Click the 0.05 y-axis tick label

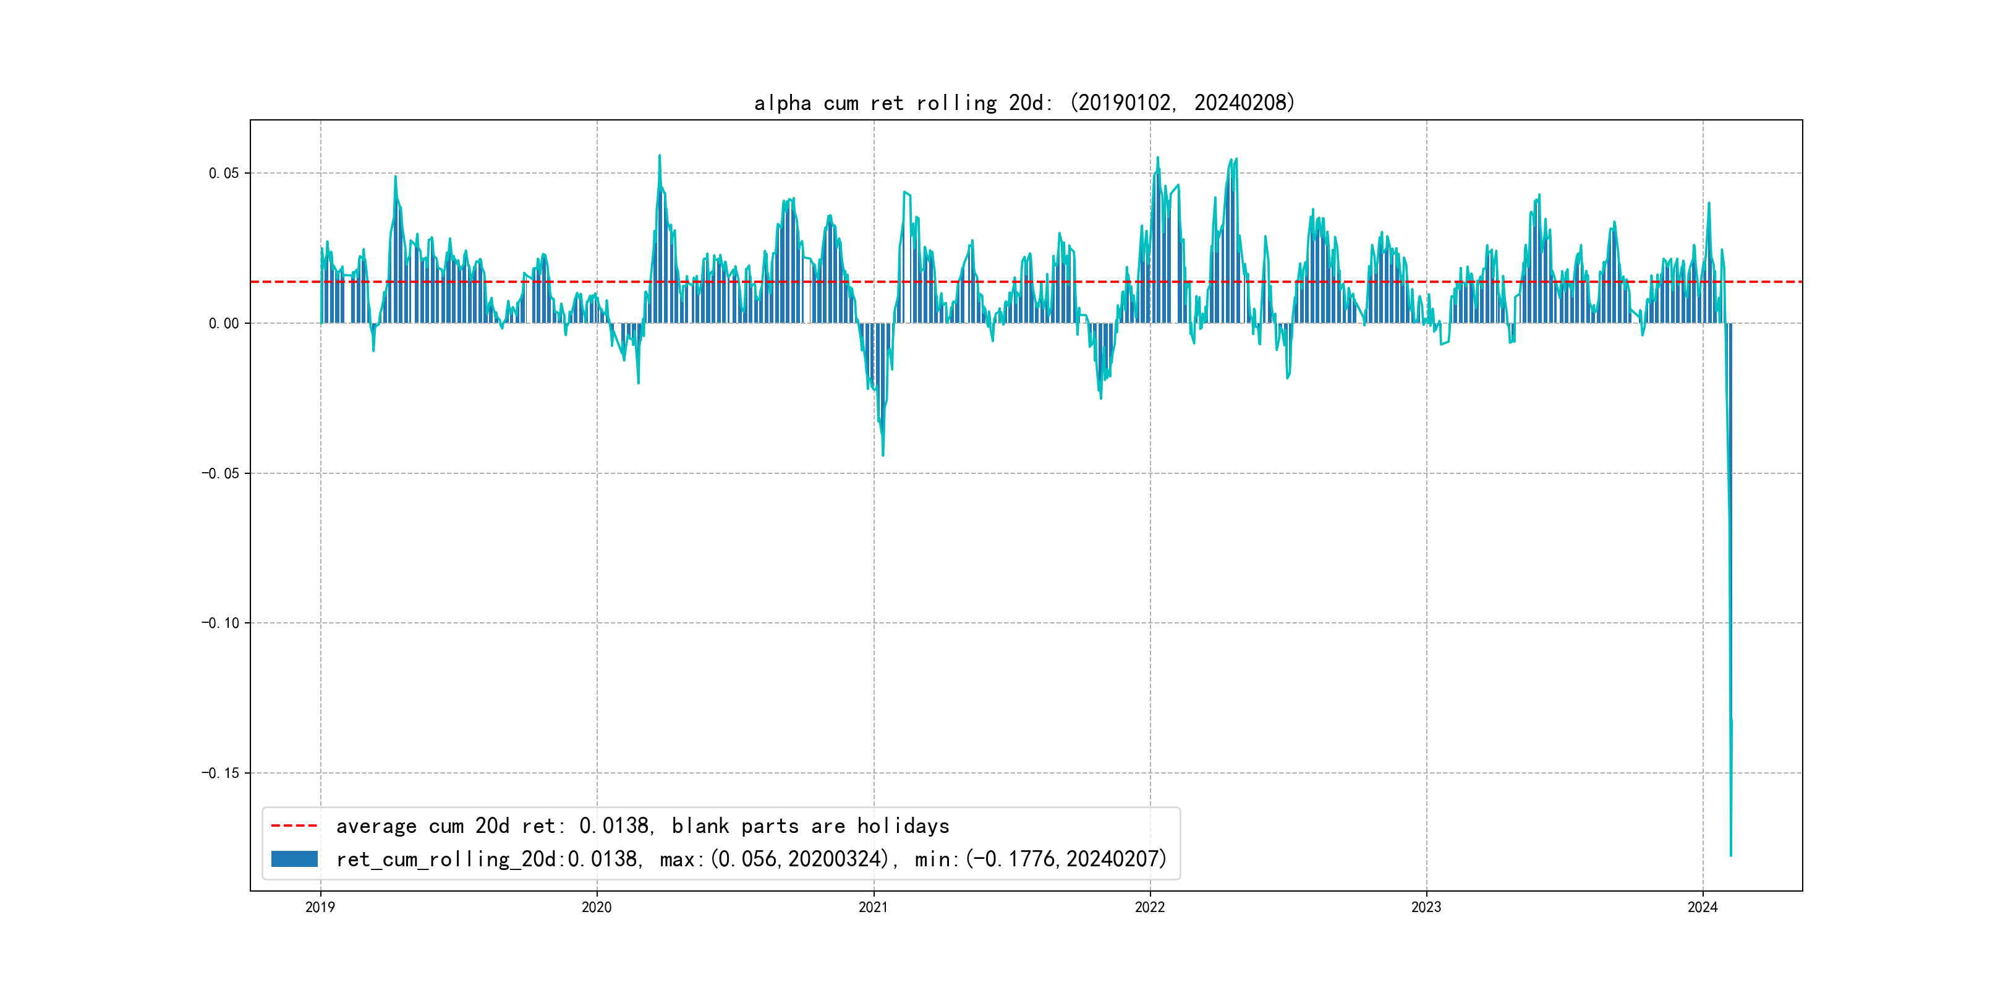point(223,173)
